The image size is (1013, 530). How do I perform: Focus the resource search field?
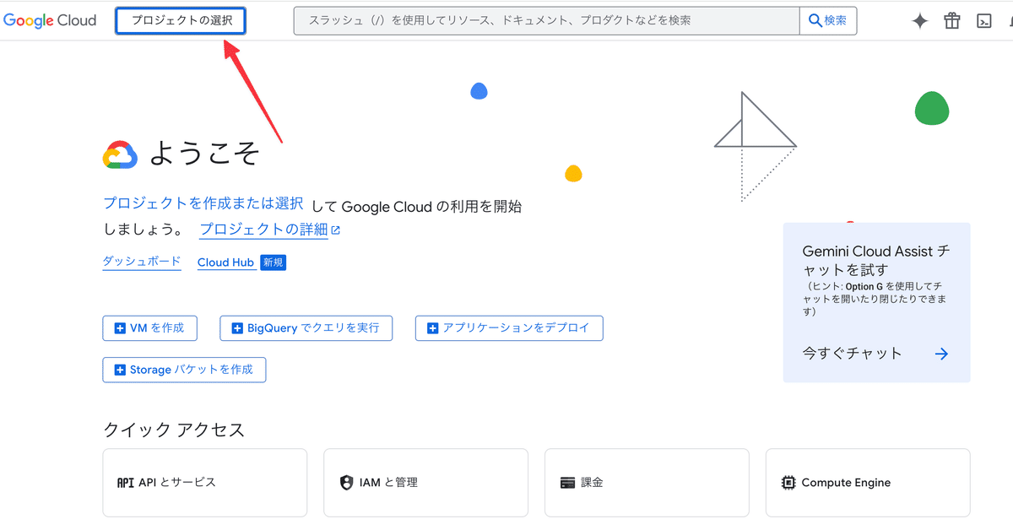click(546, 20)
